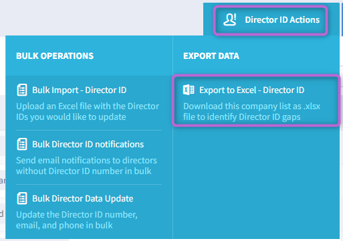This screenshot has width=343, height=241.
Task: Click the Excel spreadsheet icon in Export Data
Action: [x=189, y=90]
